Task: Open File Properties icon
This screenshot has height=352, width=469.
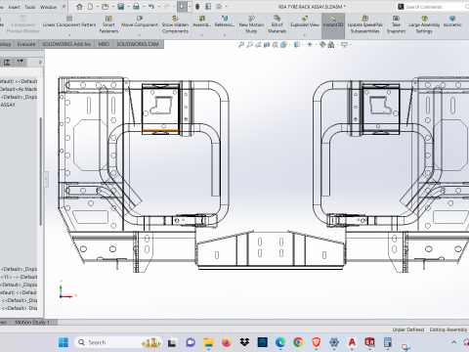Action: pos(208,7)
